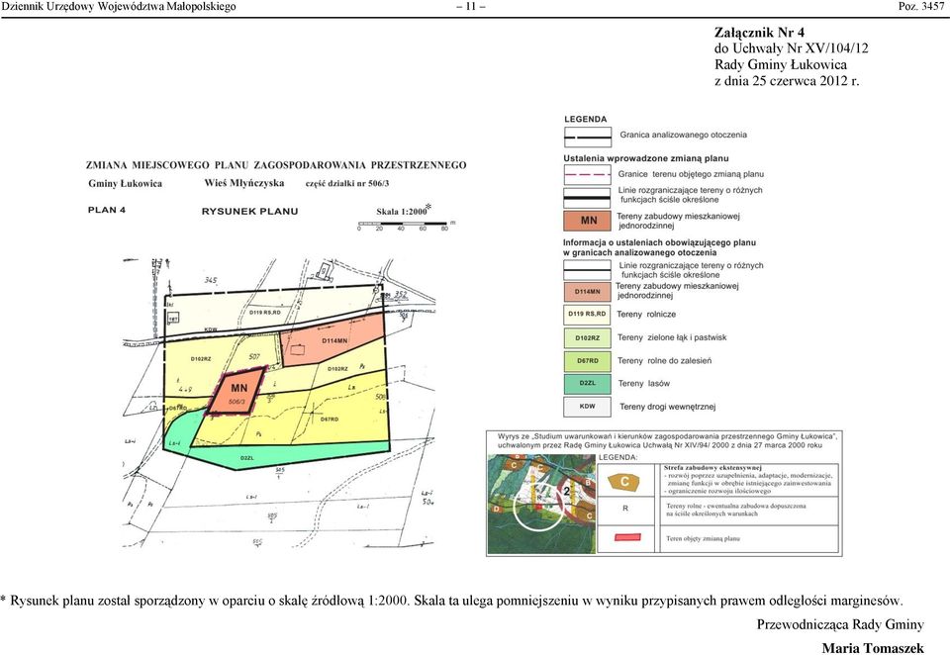Image resolution: width=950 pixels, height=655 pixels.
Task: Select the 'Rady Gminy Łukowica' line
Action: [781, 65]
